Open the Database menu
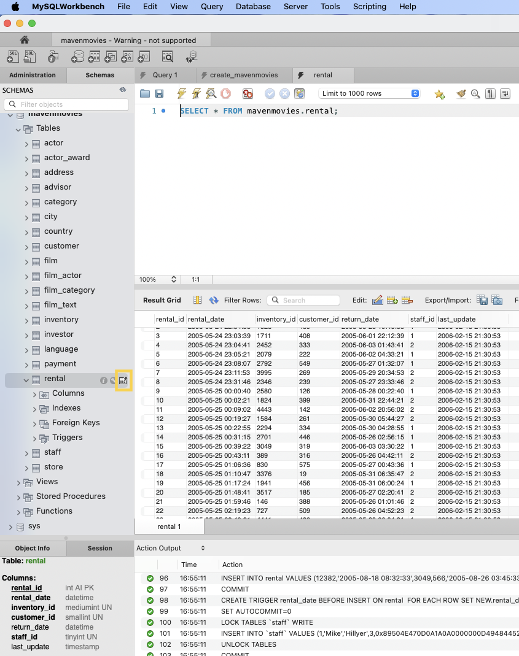This screenshot has height=656, width=519. coord(253,6)
